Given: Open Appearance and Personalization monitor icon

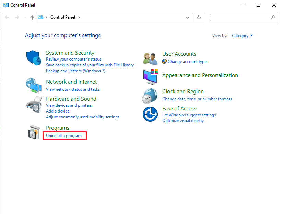Looking at the screenshot, I should point(150,76).
